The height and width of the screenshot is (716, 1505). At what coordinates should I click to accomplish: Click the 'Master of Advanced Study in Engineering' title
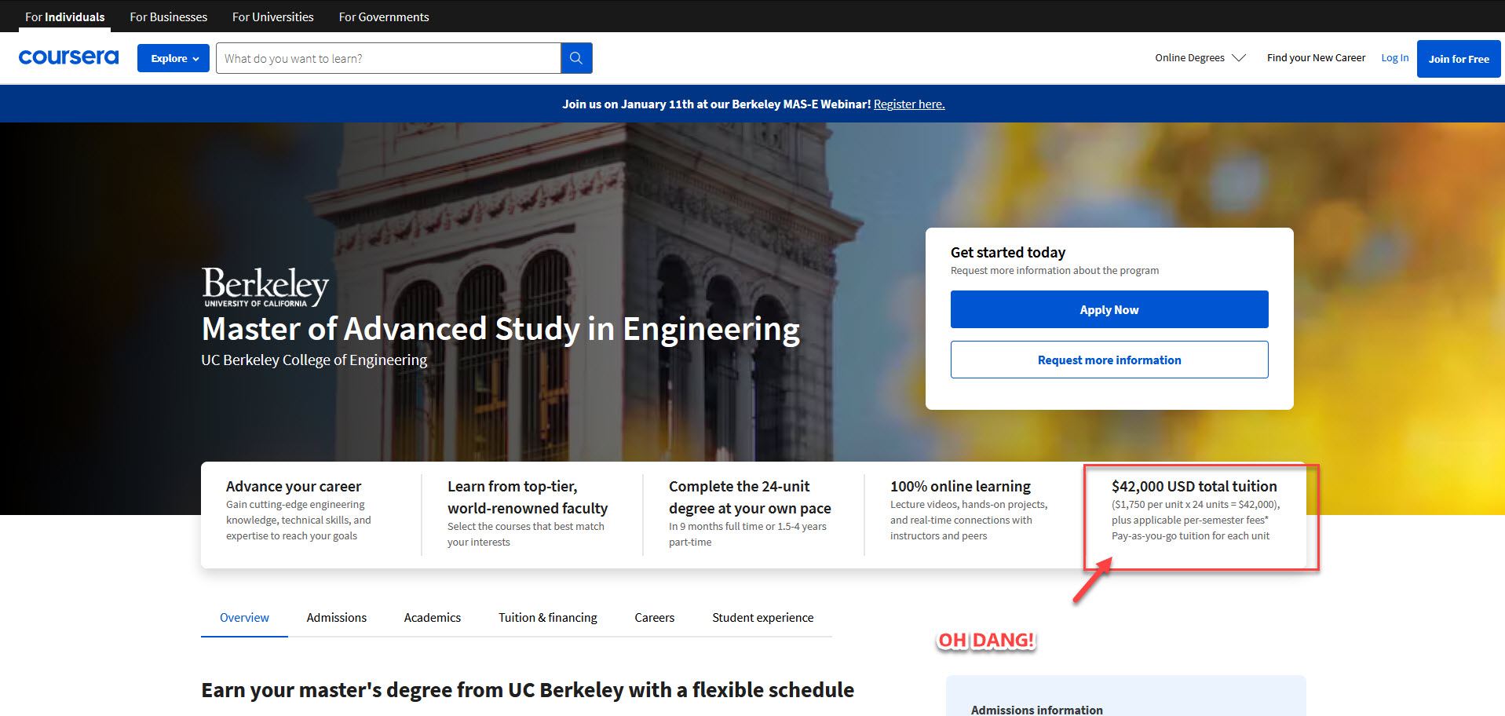[501, 329]
